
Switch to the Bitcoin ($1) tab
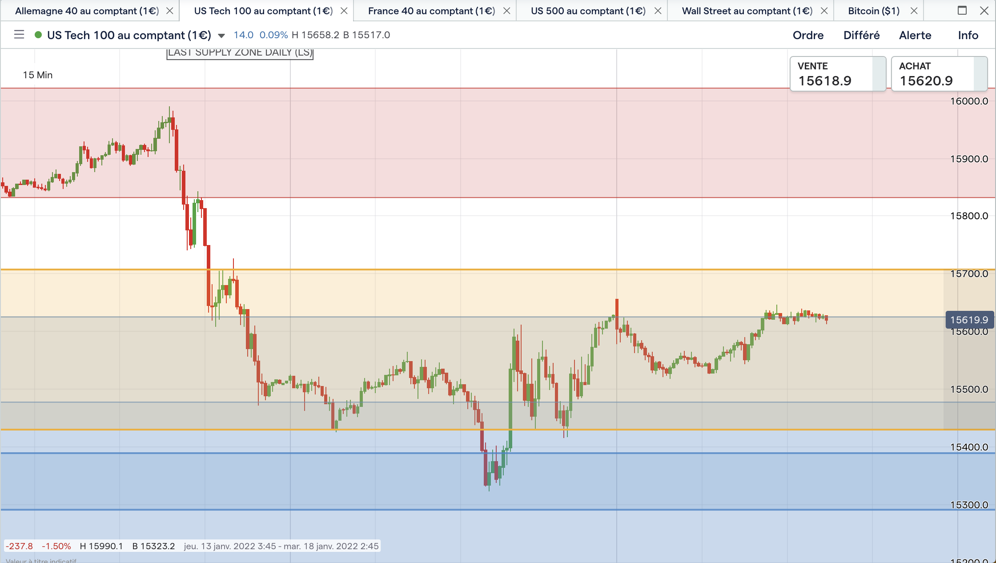point(873,11)
